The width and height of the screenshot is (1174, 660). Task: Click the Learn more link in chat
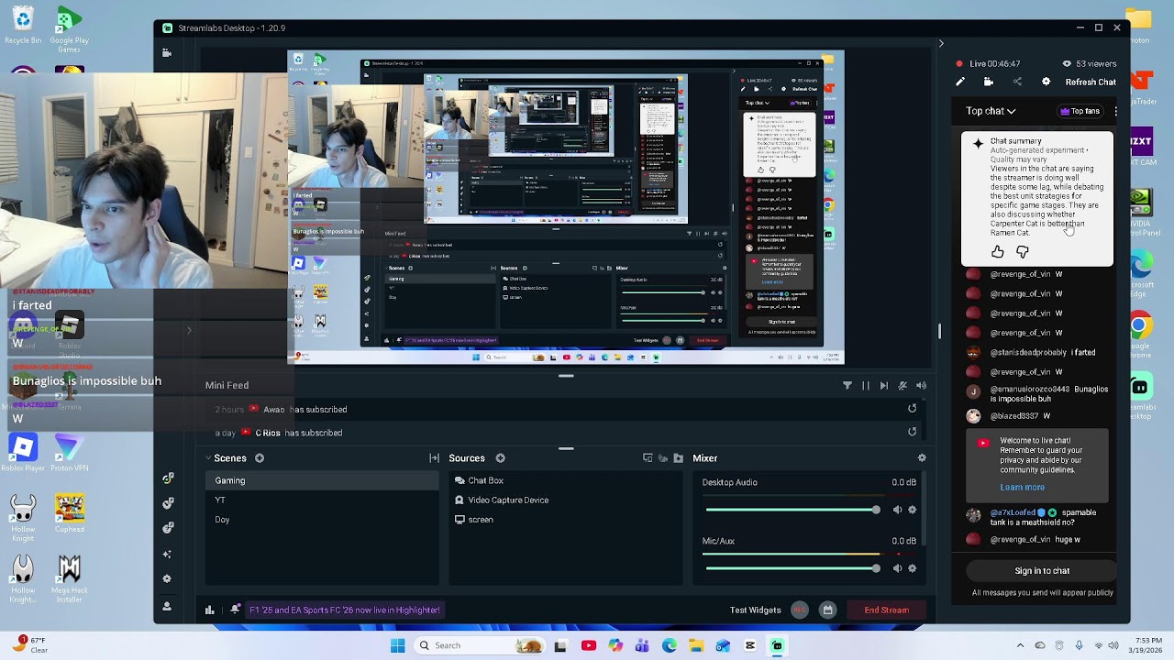click(1022, 488)
